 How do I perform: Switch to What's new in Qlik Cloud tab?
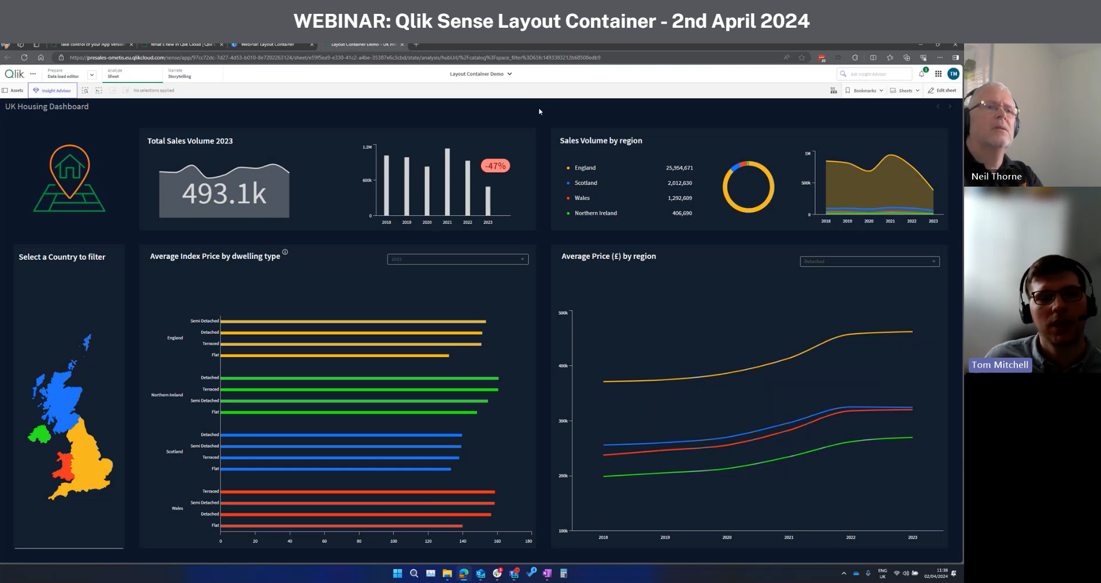(182, 44)
